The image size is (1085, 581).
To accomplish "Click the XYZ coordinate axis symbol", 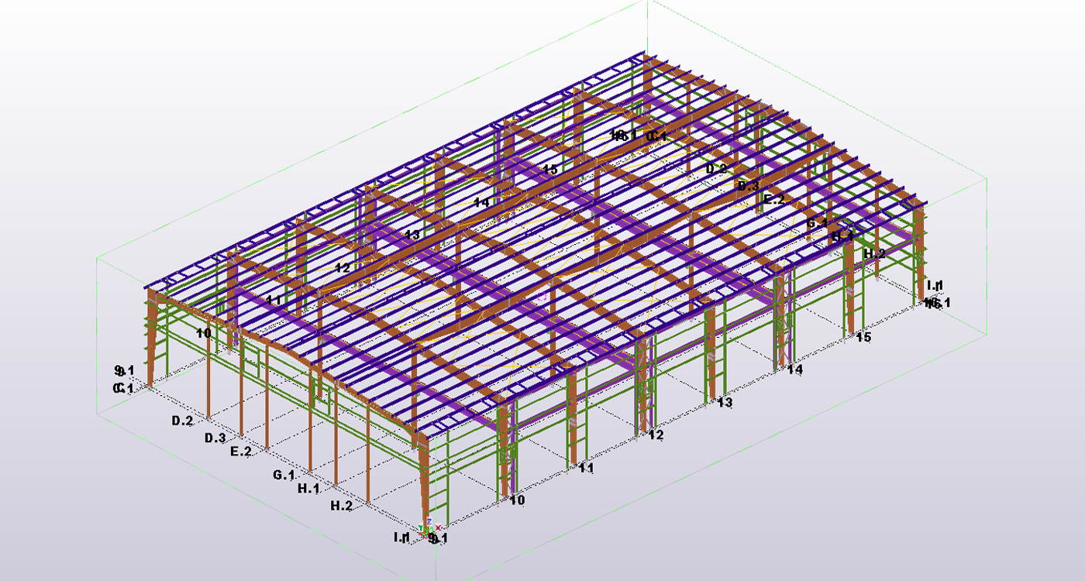I will [428, 528].
